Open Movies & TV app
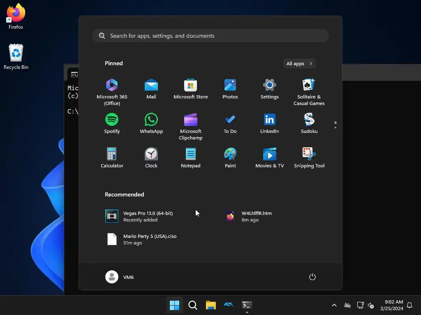This screenshot has width=421, height=315. coord(270,158)
